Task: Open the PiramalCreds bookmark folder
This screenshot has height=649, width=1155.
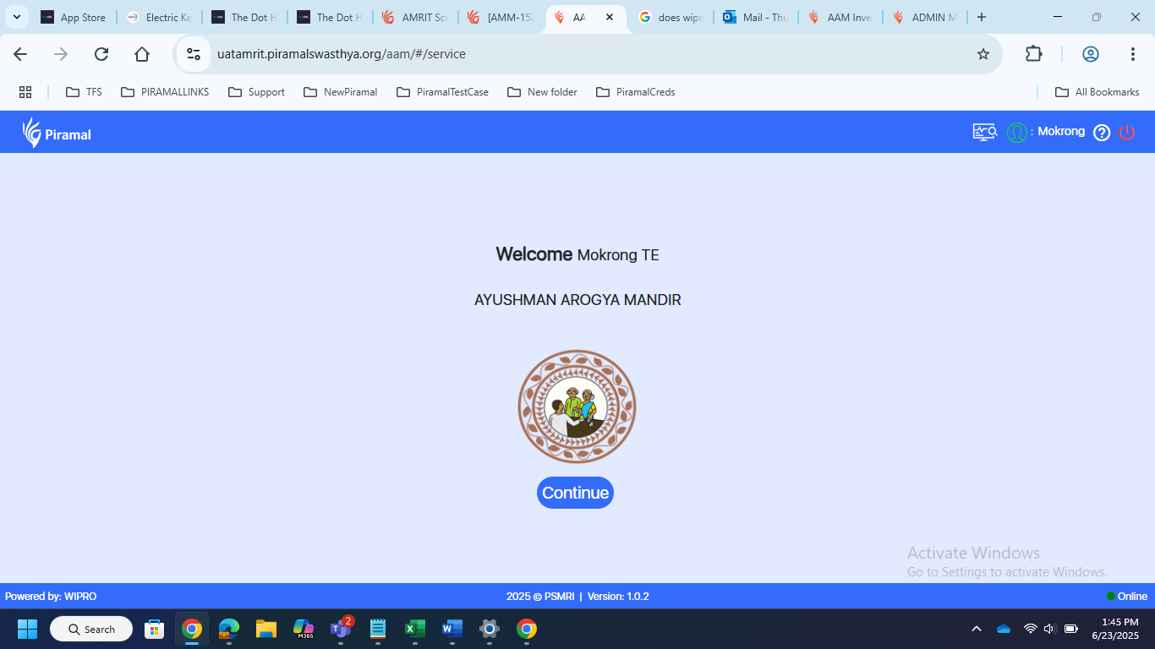Action: tap(636, 92)
